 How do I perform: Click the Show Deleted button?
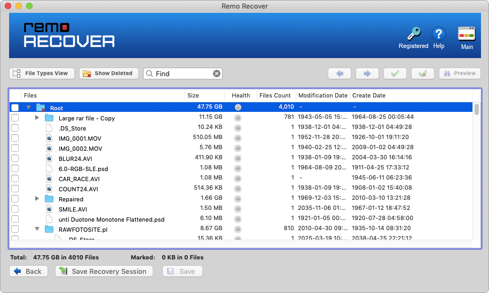click(x=108, y=74)
